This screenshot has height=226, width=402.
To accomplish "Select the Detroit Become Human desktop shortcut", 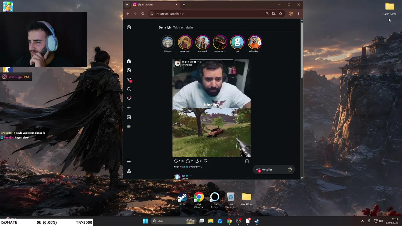I will click(x=215, y=200).
